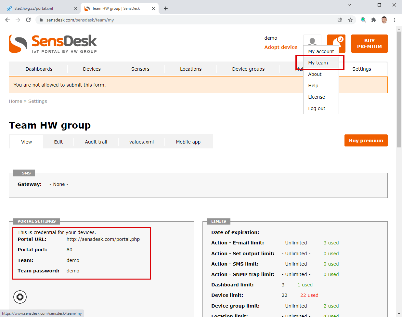Viewport: 402px width, 317px height.
Task: Bookmark this page with the star icon
Action: 350,20
